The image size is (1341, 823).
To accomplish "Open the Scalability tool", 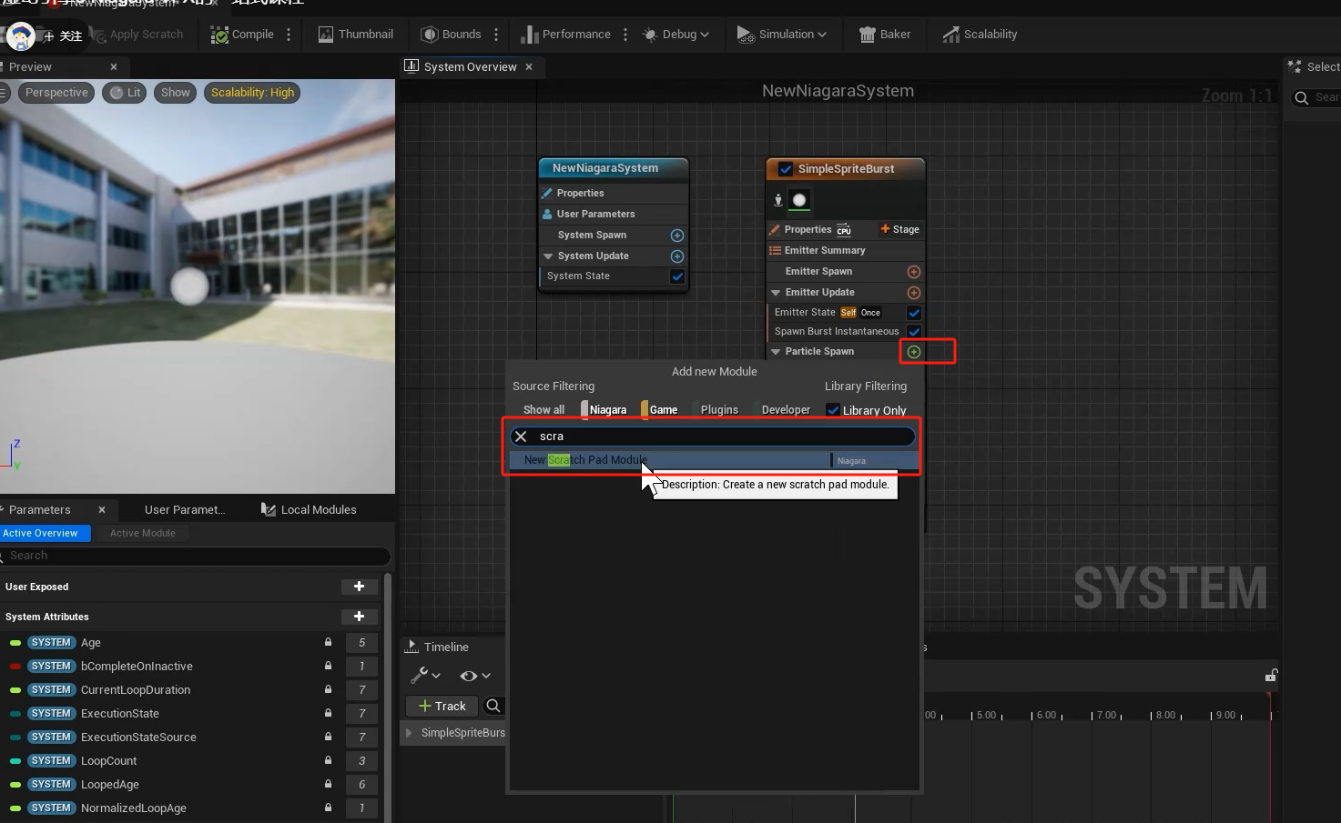I will [x=980, y=35].
